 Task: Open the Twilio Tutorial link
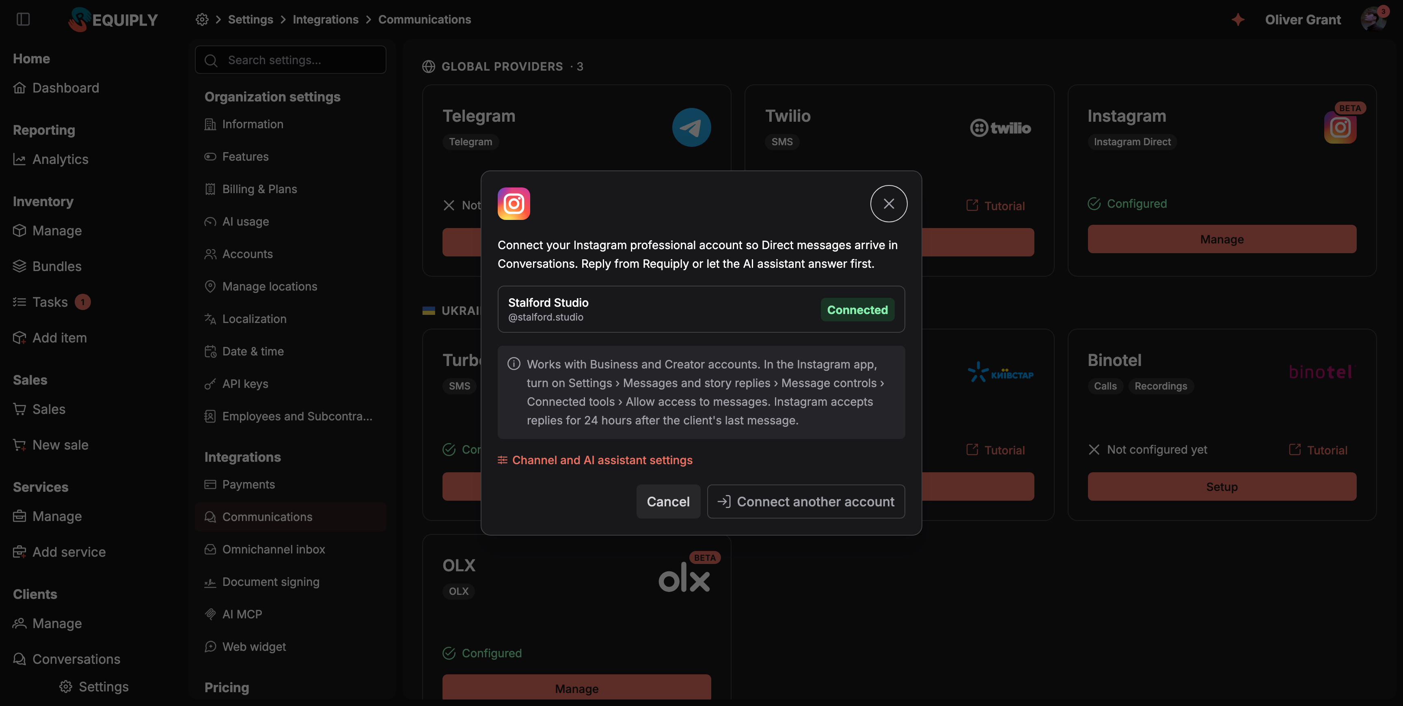(x=995, y=205)
